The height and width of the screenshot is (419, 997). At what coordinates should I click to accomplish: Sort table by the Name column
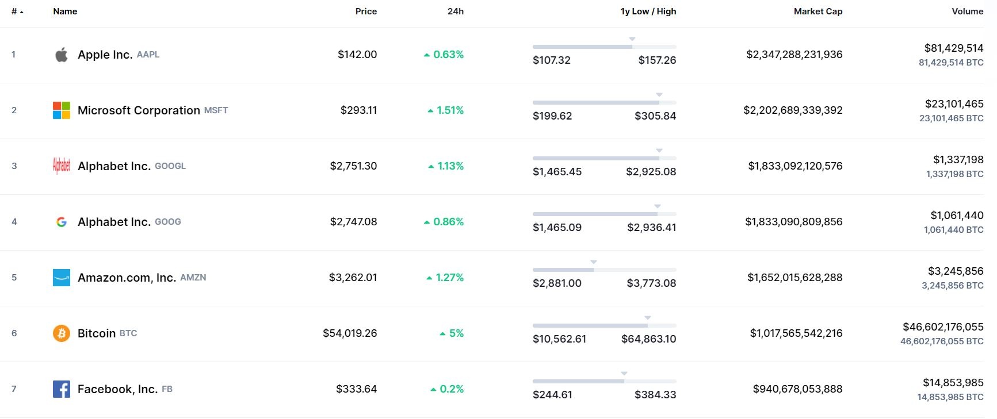click(x=65, y=11)
